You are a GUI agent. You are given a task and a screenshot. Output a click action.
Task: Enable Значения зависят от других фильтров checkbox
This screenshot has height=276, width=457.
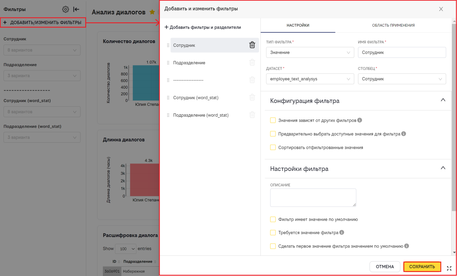tap(273, 120)
